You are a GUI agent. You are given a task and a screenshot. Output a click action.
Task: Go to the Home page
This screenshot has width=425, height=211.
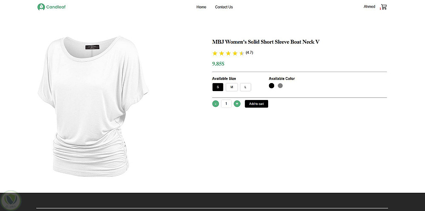coord(201,7)
